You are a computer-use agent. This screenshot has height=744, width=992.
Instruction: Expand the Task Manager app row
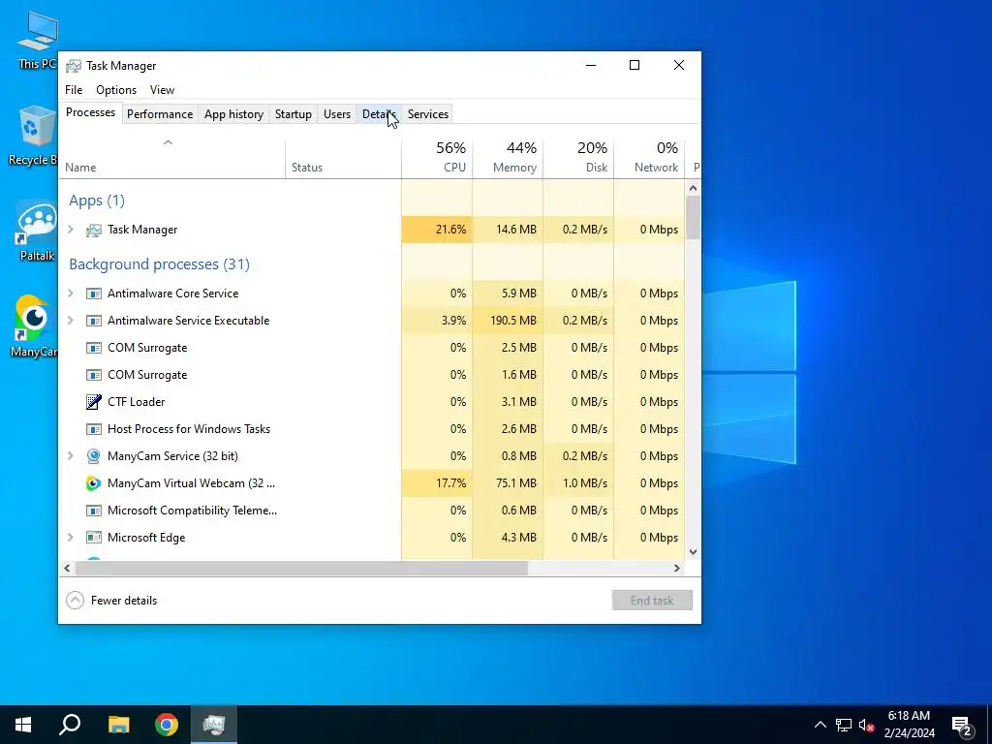pos(71,230)
